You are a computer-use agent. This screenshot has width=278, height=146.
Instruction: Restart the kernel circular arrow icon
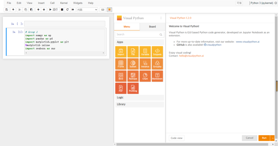coord(67,10)
